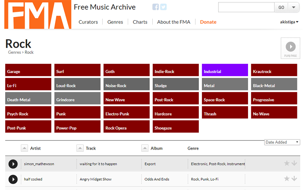The width and height of the screenshot is (303, 190).
Task: Click the Donate link
Action: coord(208,22)
